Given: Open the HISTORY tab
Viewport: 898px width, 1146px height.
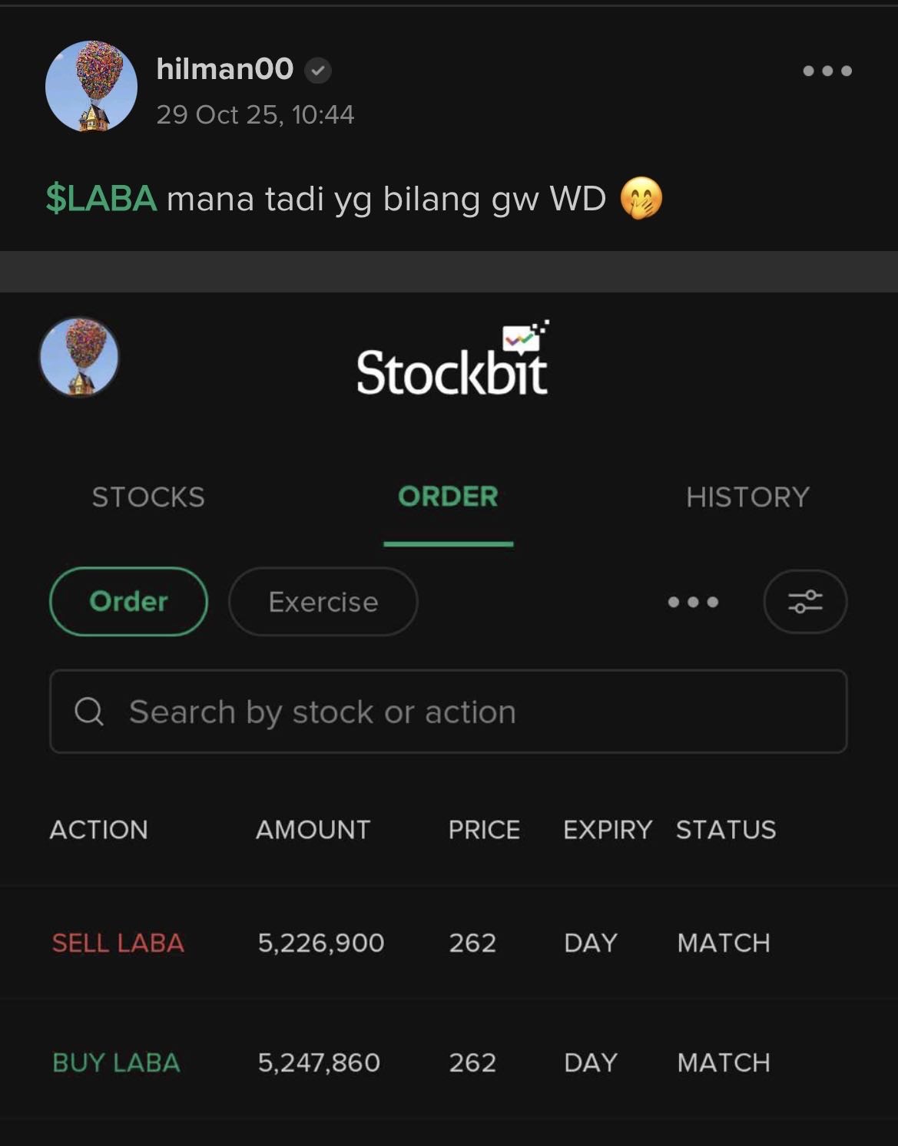Looking at the screenshot, I should (747, 497).
